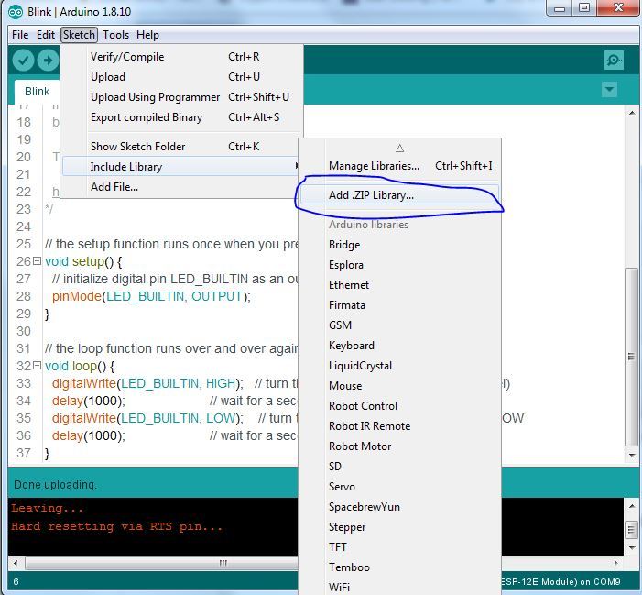642x595 pixels.
Task: Click 'Hard resetting via RTS pin...' console line
Action: [116, 526]
